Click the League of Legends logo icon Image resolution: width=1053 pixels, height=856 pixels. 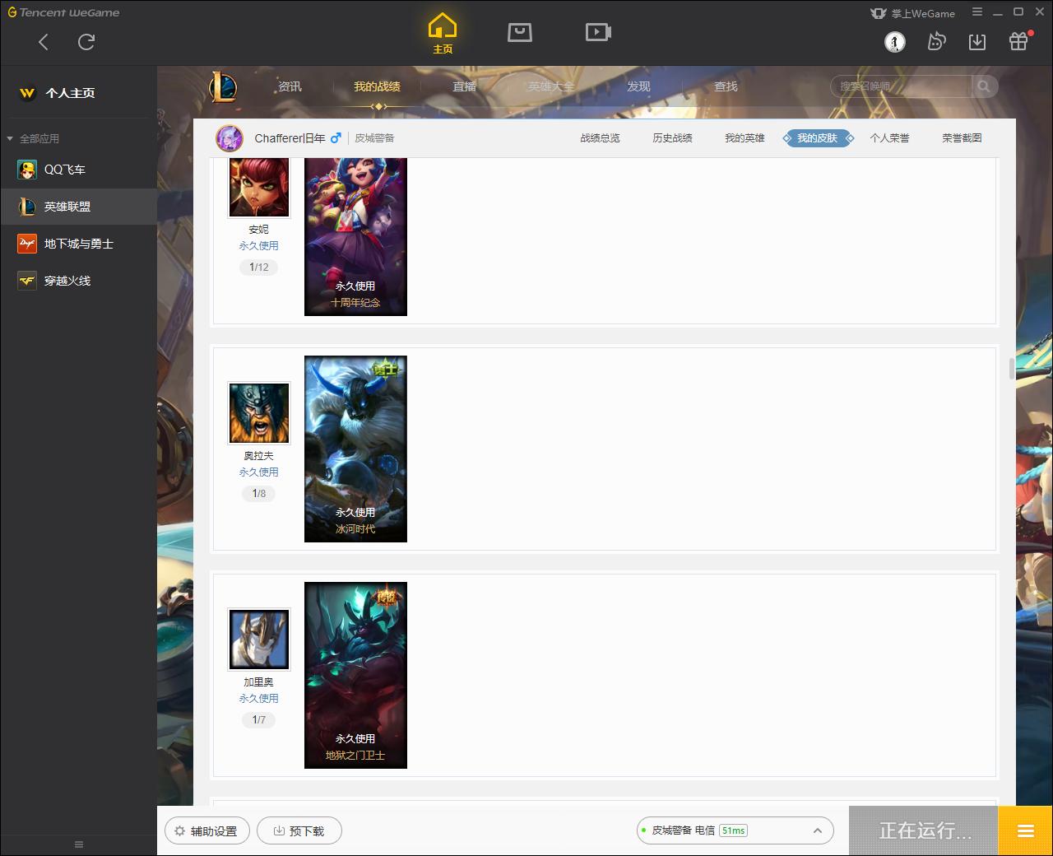[223, 86]
